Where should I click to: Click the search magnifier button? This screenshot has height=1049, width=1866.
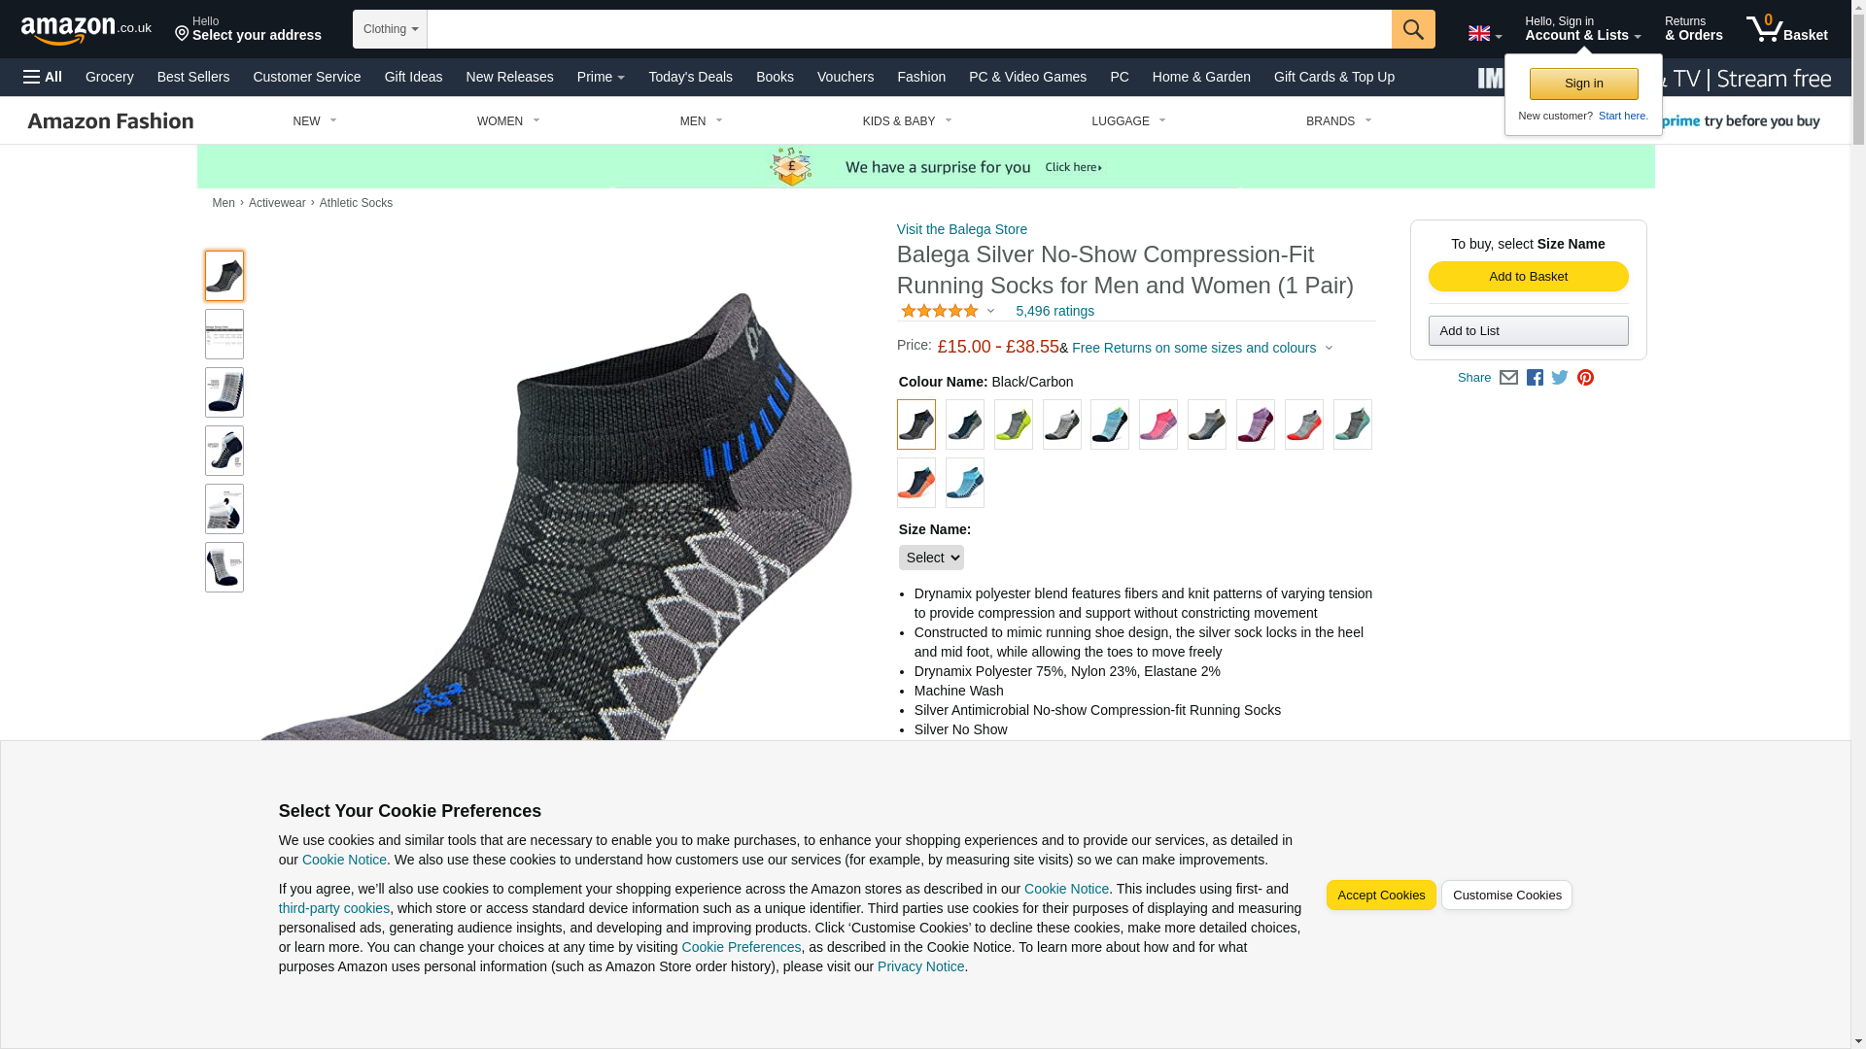click(x=1413, y=29)
